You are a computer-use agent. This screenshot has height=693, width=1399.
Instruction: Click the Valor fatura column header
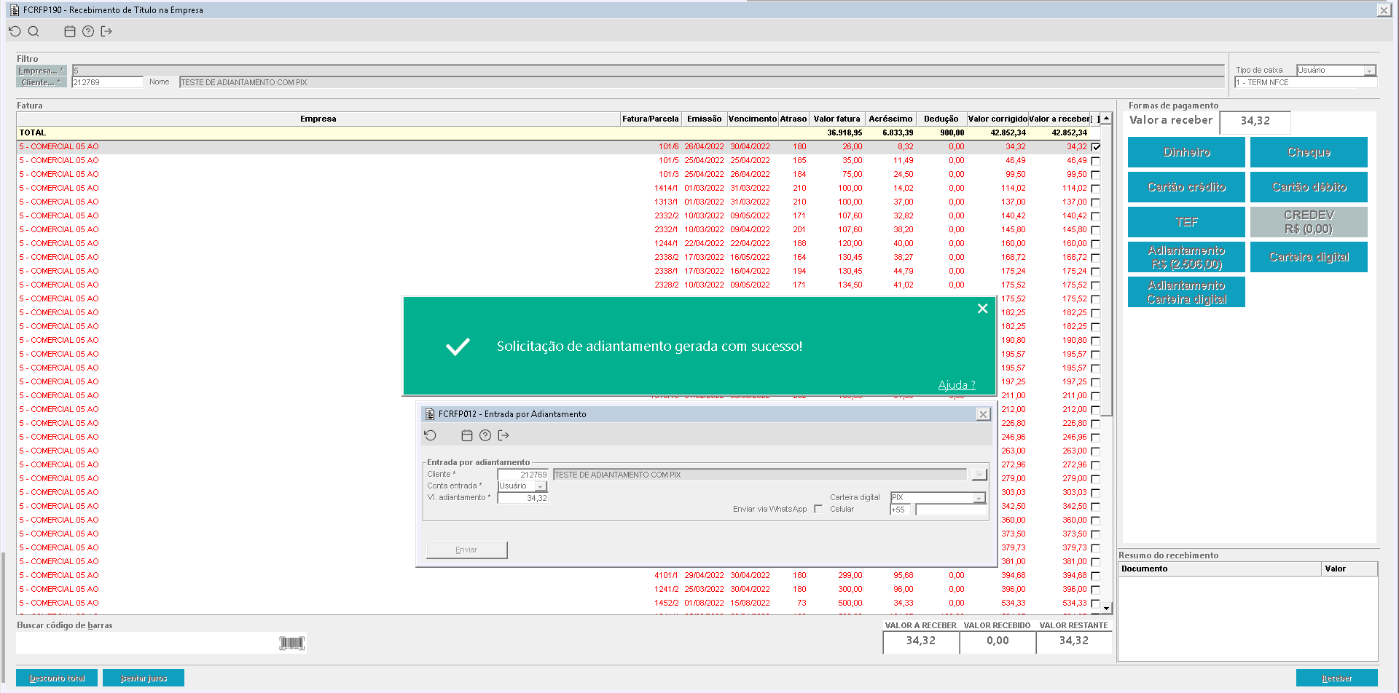click(836, 119)
